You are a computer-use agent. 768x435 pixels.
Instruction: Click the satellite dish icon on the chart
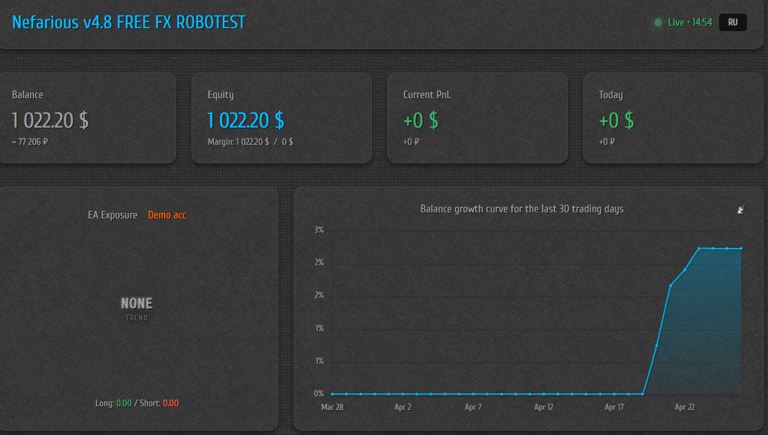[x=741, y=209]
